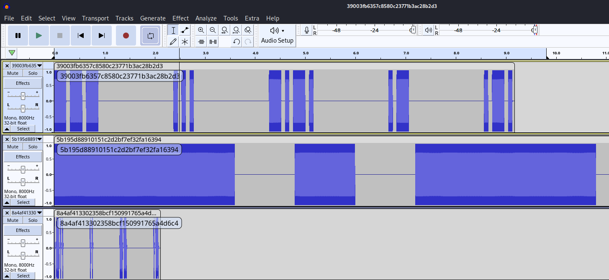Skip to the start of the project
Image resolution: width=609 pixels, height=280 pixels.
pyautogui.click(x=81, y=36)
